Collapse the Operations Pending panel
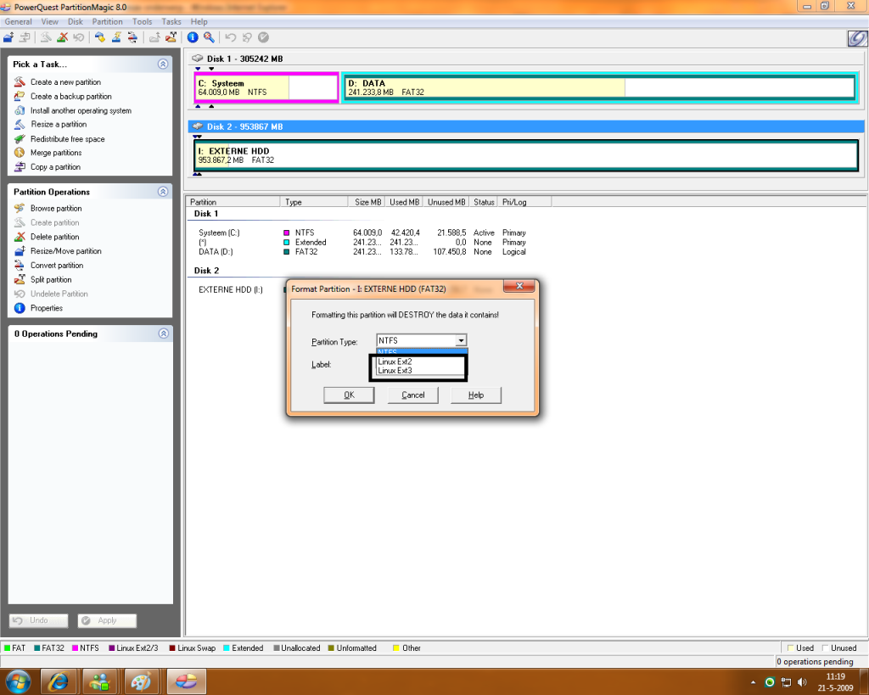The height and width of the screenshot is (695, 869). tap(164, 333)
